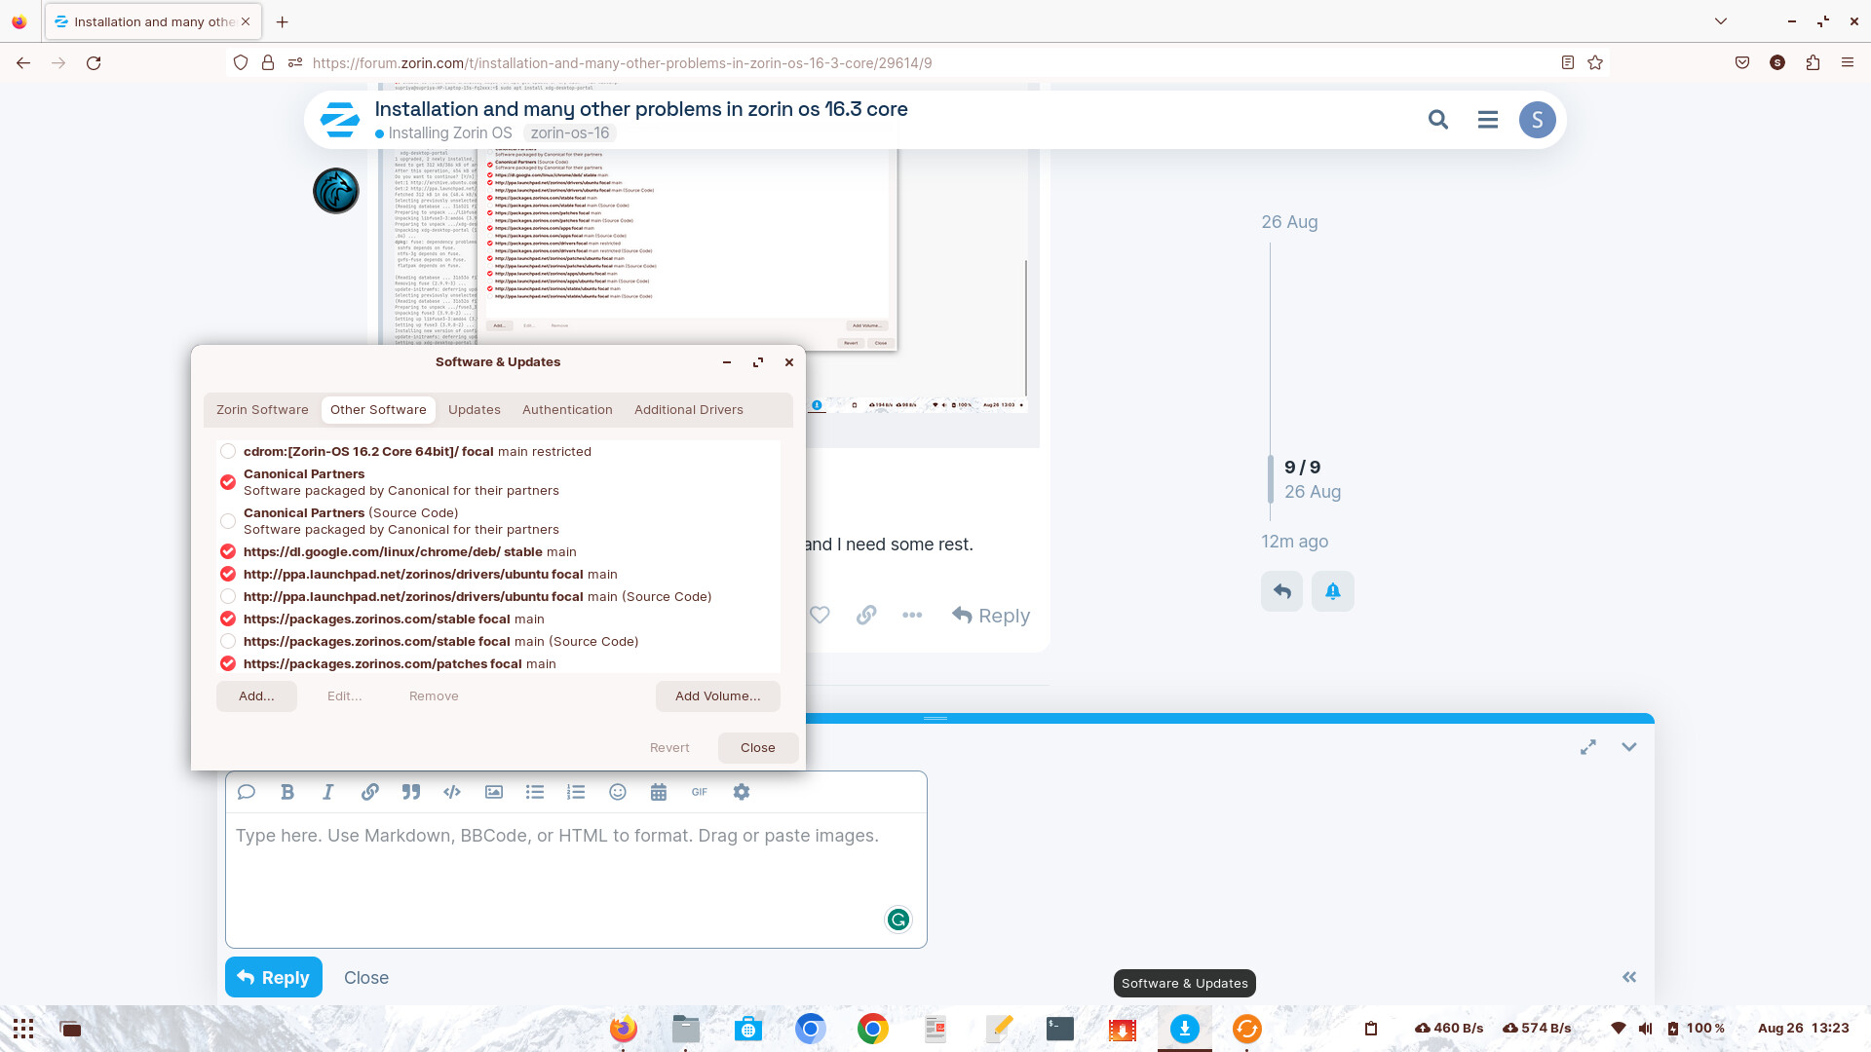This screenshot has height=1052, width=1871.
Task: Click the notification bell in the timeline
Action: 1333,591
